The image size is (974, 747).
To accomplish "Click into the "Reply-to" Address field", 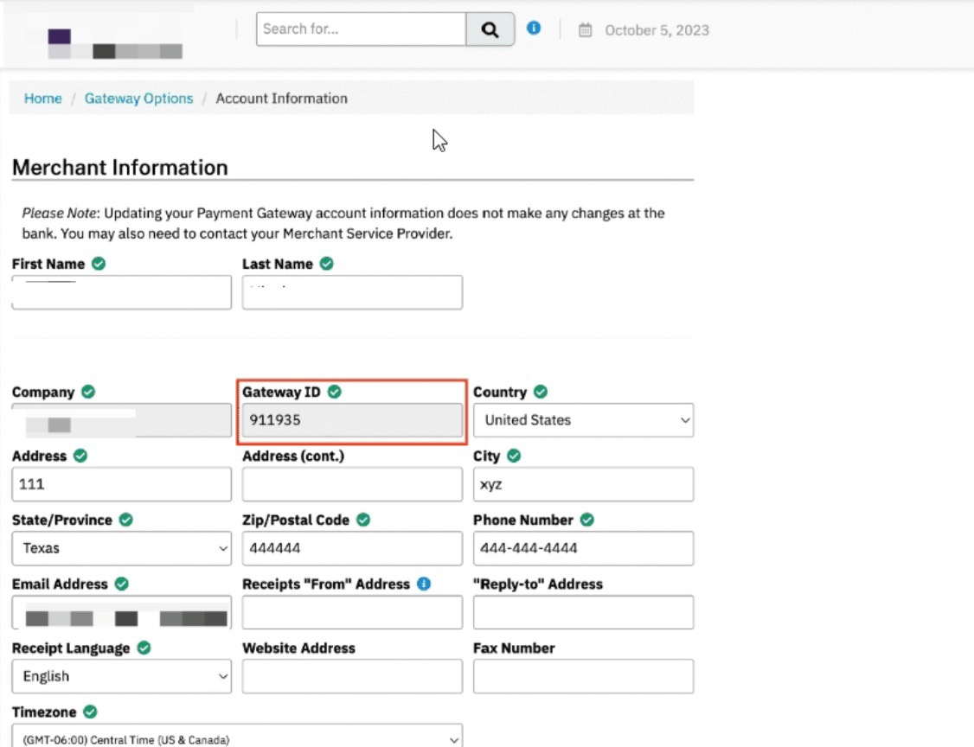I will click(583, 612).
